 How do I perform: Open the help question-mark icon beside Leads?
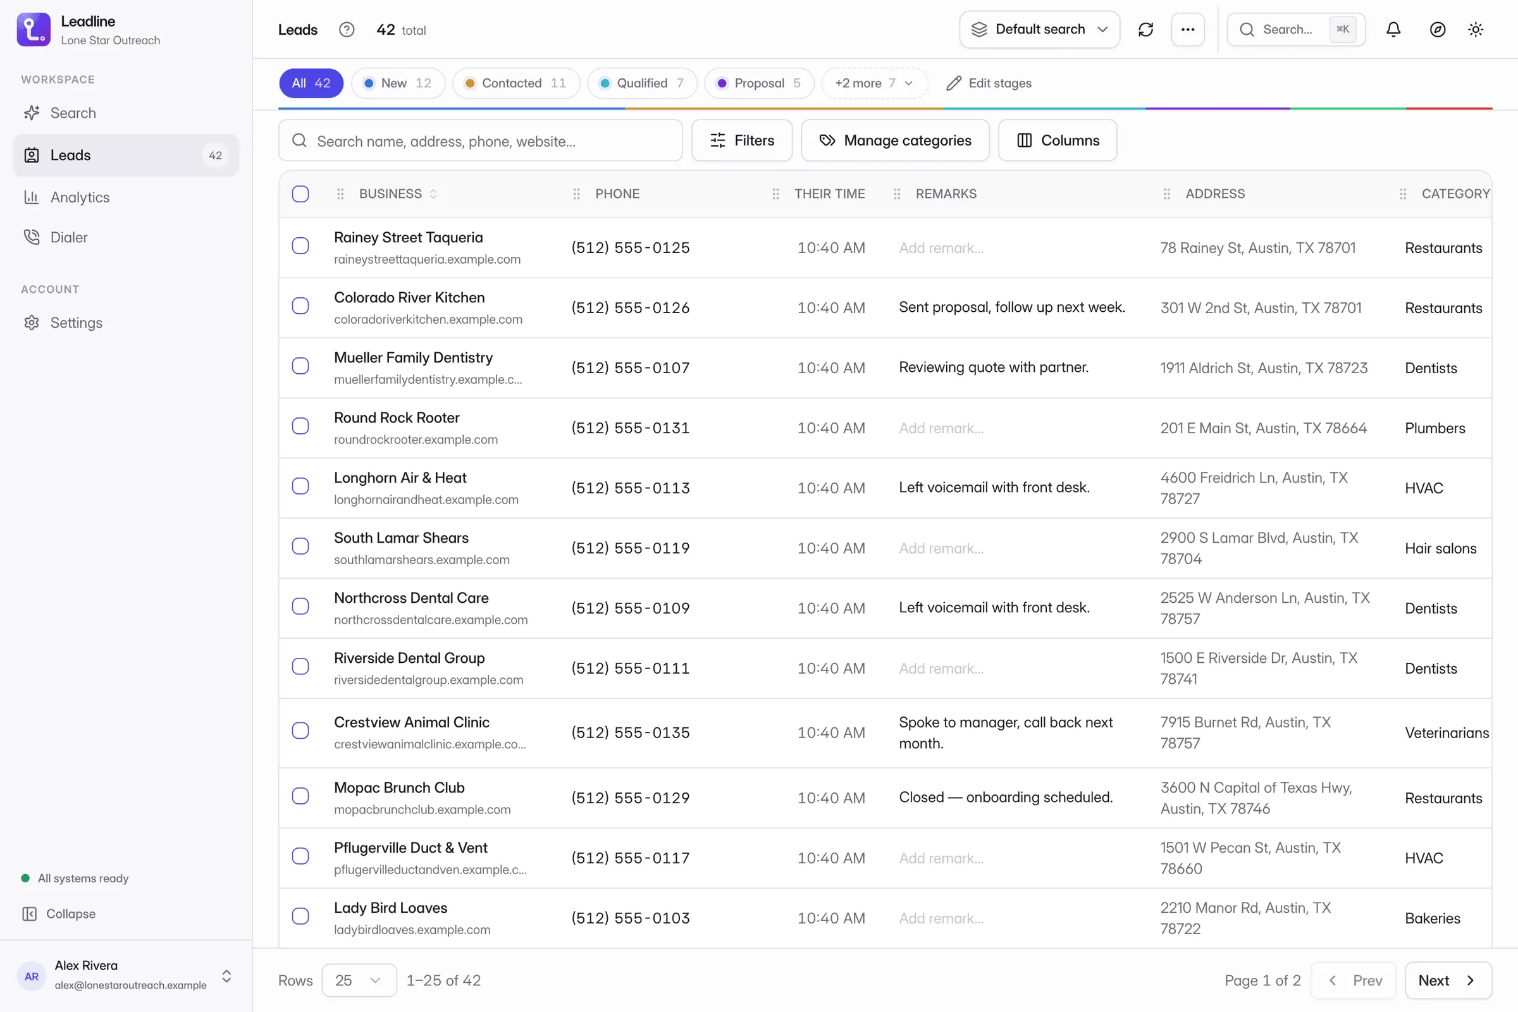pos(347,30)
